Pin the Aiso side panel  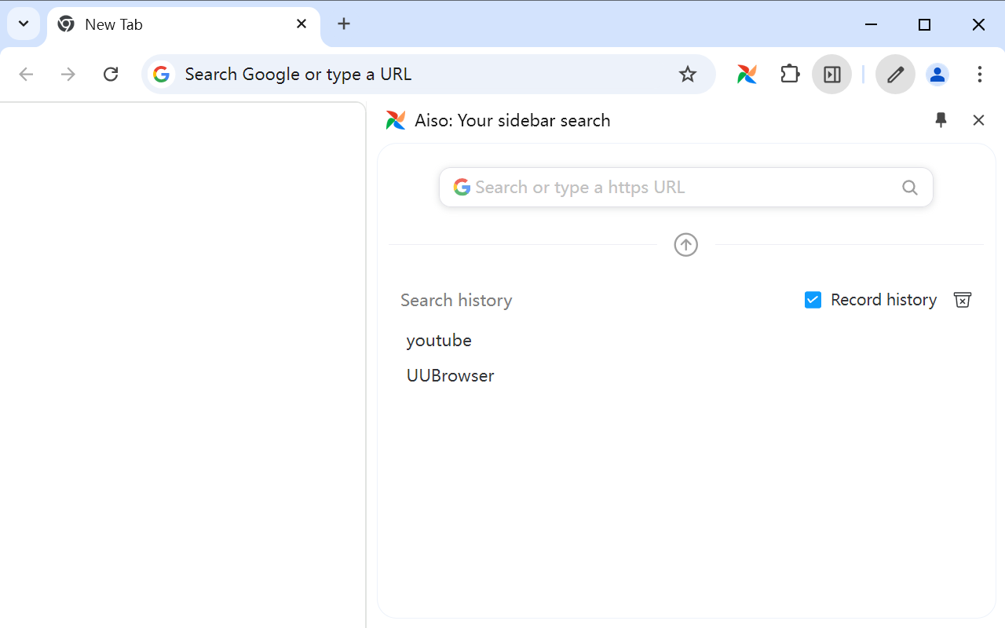coord(941,120)
